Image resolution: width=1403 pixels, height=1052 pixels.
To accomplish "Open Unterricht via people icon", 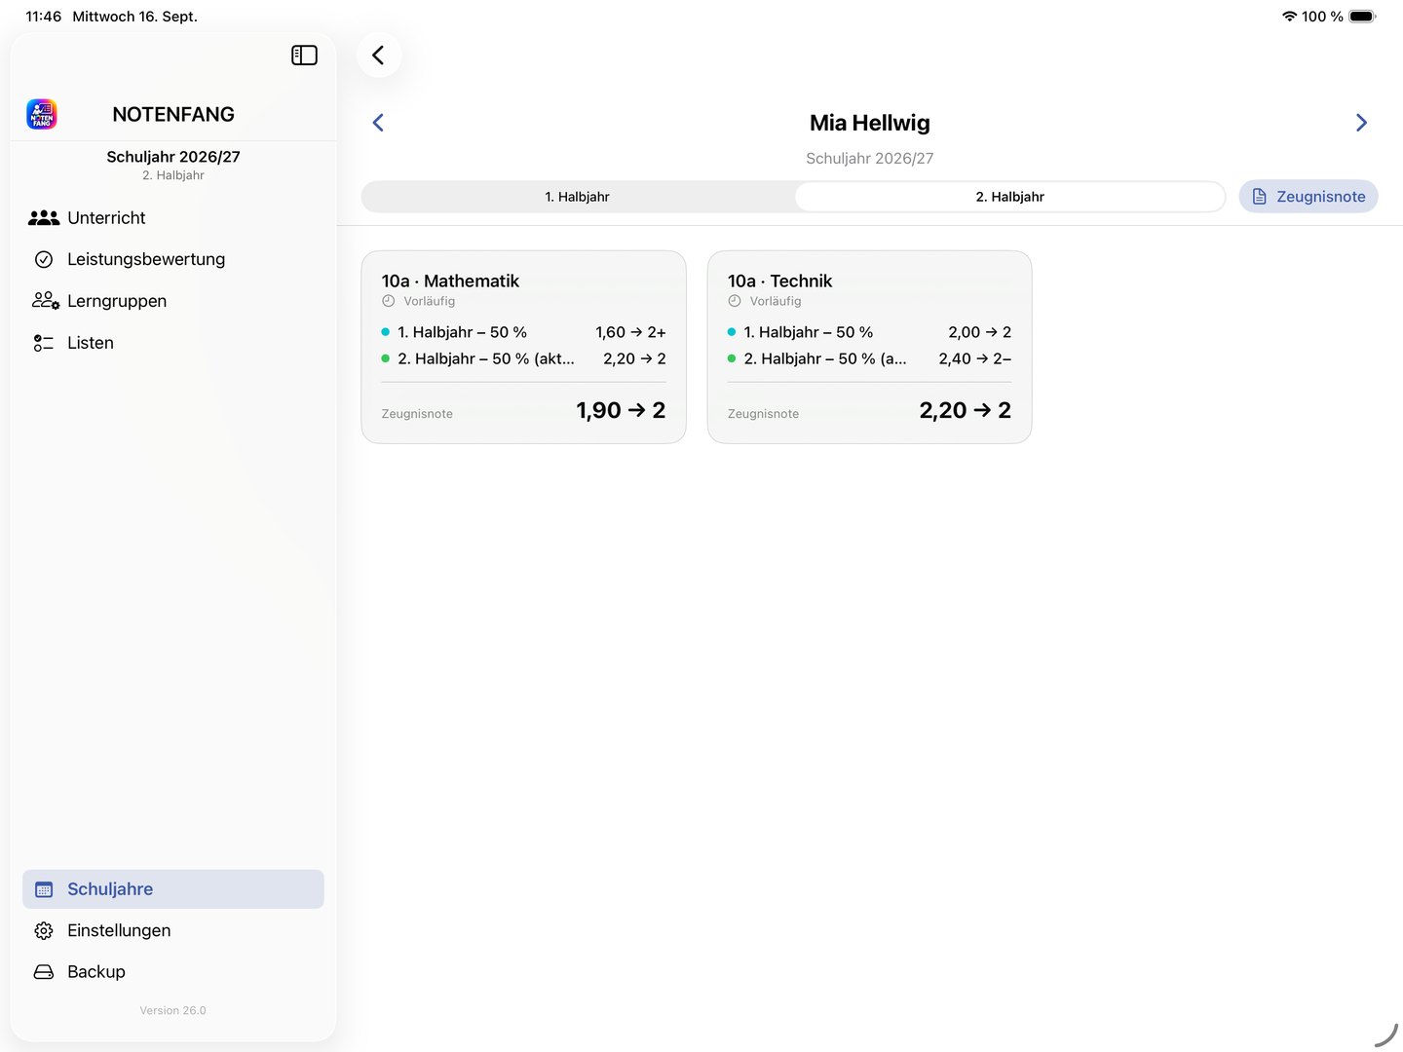I will click(x=44, y=218).
